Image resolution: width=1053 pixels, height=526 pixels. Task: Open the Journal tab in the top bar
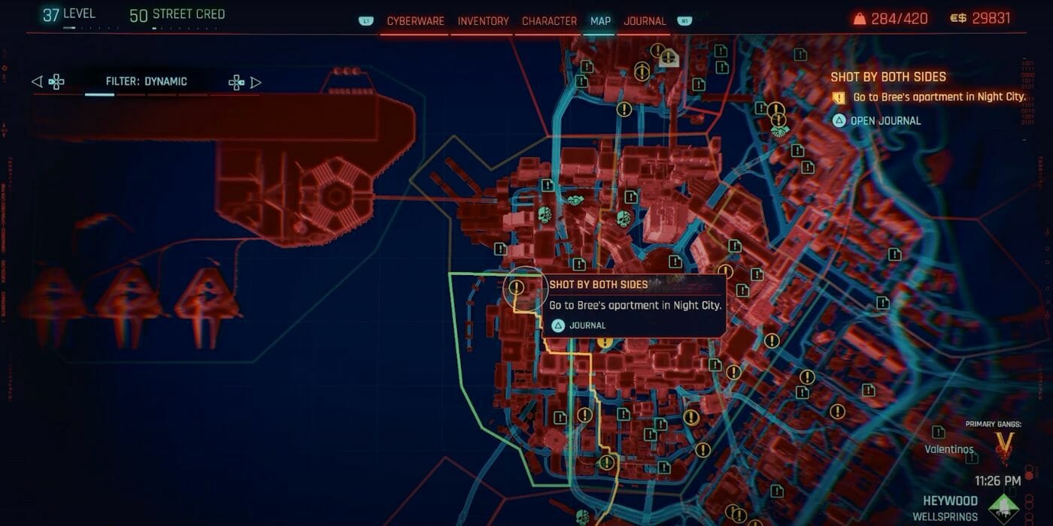pos(645,21)
